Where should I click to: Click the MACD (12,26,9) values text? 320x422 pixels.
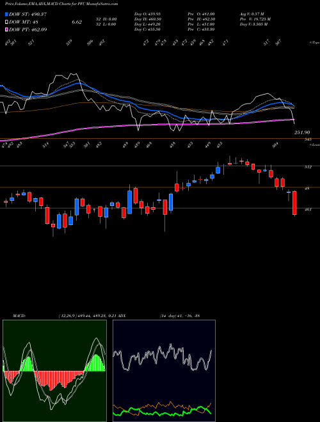[x=86, y=316]
